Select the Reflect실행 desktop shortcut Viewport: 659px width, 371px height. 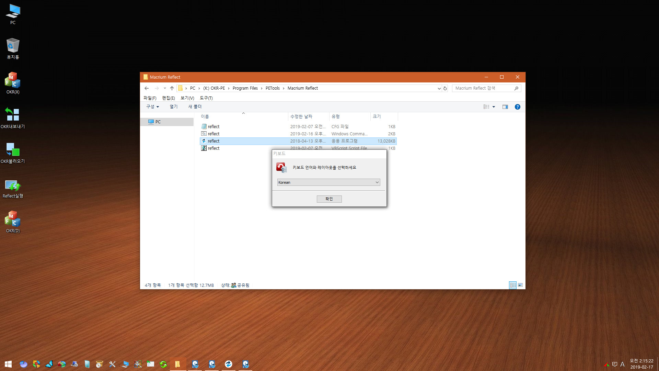13,189
